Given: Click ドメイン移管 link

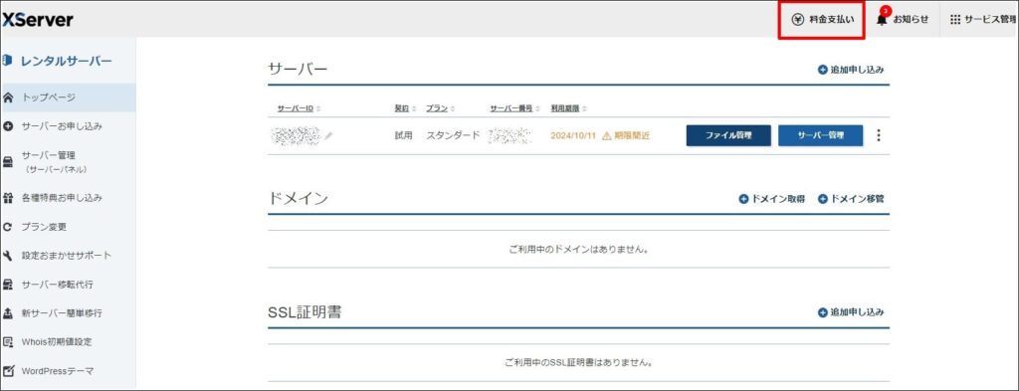Looking at the screenshot, I should [851, 199].
